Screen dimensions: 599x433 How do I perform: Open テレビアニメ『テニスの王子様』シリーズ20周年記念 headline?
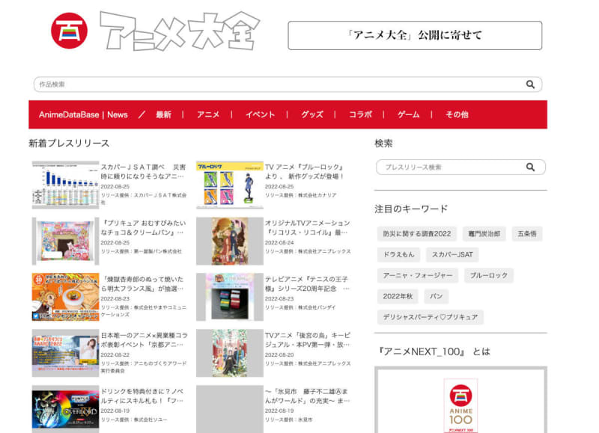307,284
